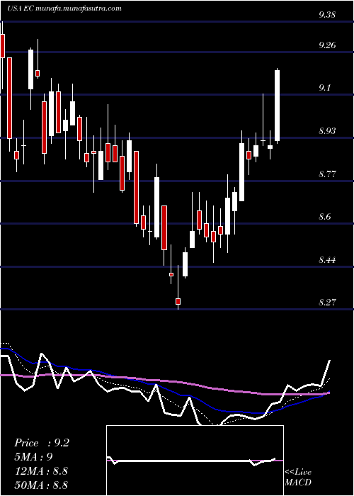
Task: Click the 8.93 price axis label
Action: pyautogui.click(x=327, y=131)
